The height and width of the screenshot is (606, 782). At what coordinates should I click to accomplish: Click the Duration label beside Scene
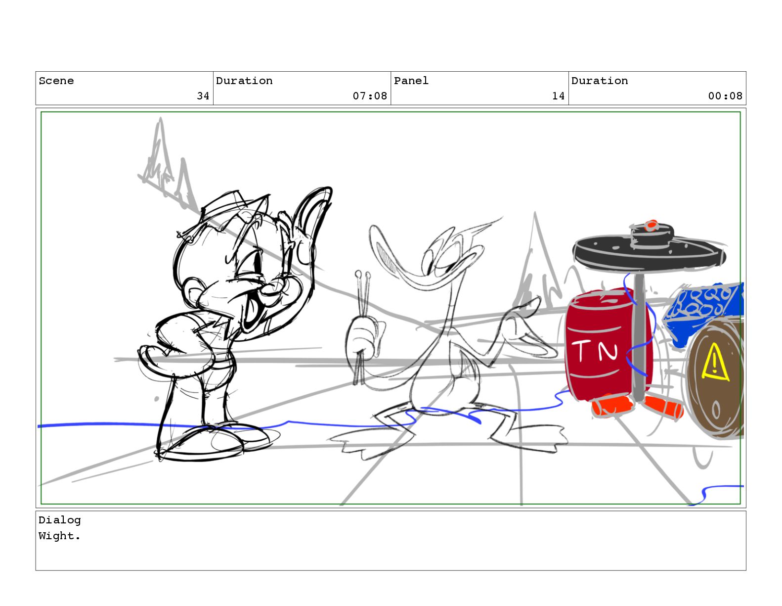click(x=244, y=81)
